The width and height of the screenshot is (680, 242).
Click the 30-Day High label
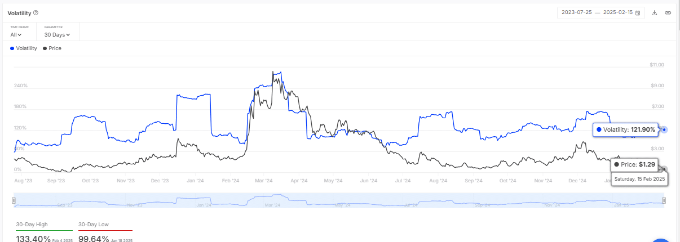pos(32,225)
